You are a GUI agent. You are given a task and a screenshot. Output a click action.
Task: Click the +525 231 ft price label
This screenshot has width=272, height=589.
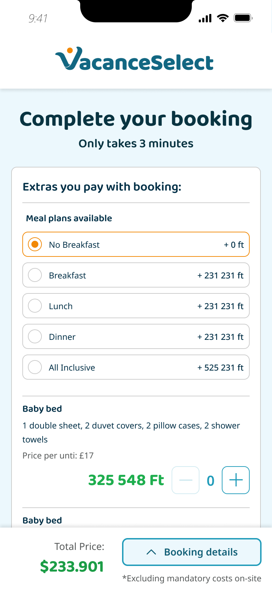click(x=220, y=367)
